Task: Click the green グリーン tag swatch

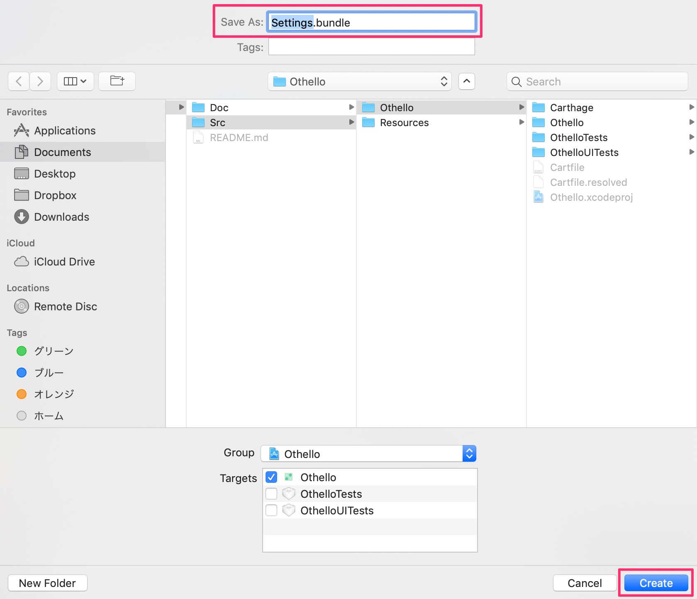Action: pos(21,351)
